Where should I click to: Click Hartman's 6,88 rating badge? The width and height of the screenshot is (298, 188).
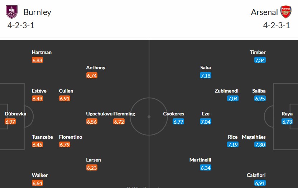[37, 60]
